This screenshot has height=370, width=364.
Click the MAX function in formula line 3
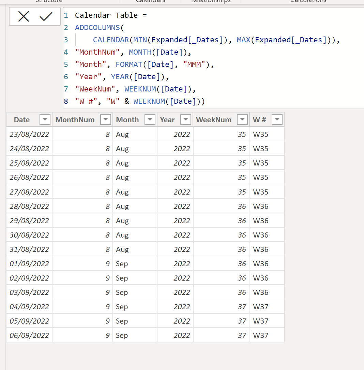(x=243, y=40)
